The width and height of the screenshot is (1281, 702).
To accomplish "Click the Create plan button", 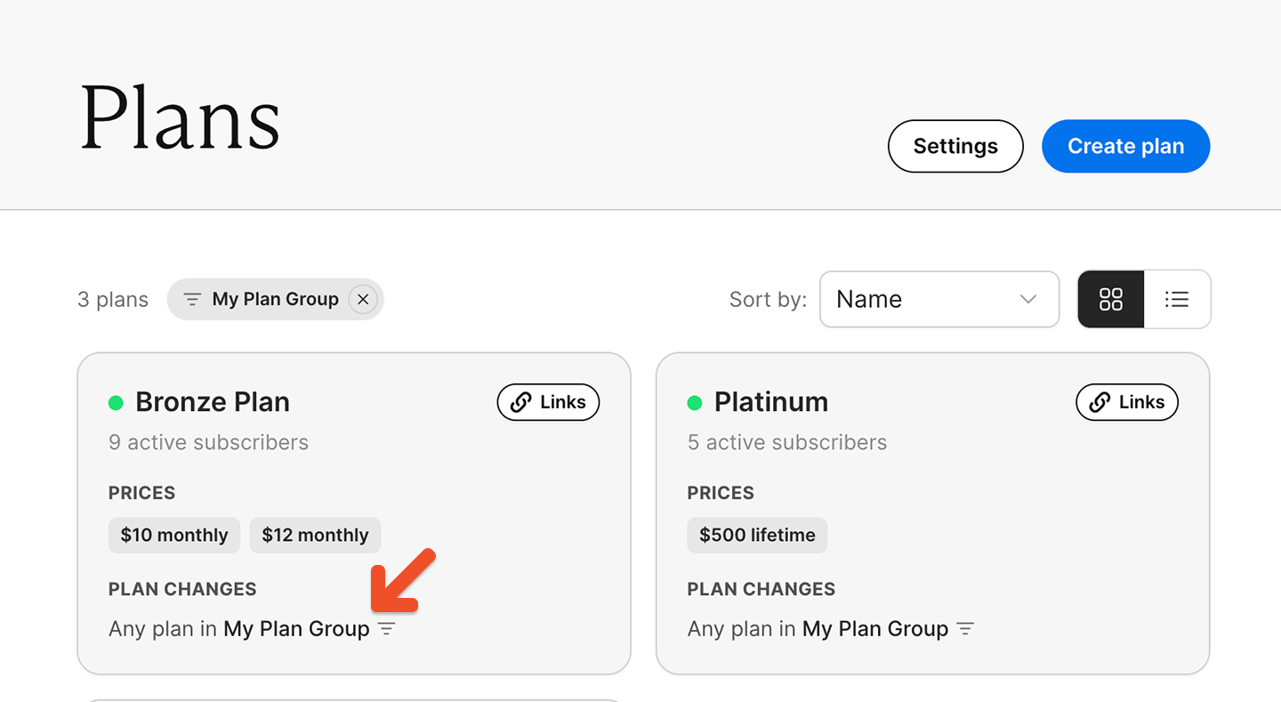I will 1125,146.
